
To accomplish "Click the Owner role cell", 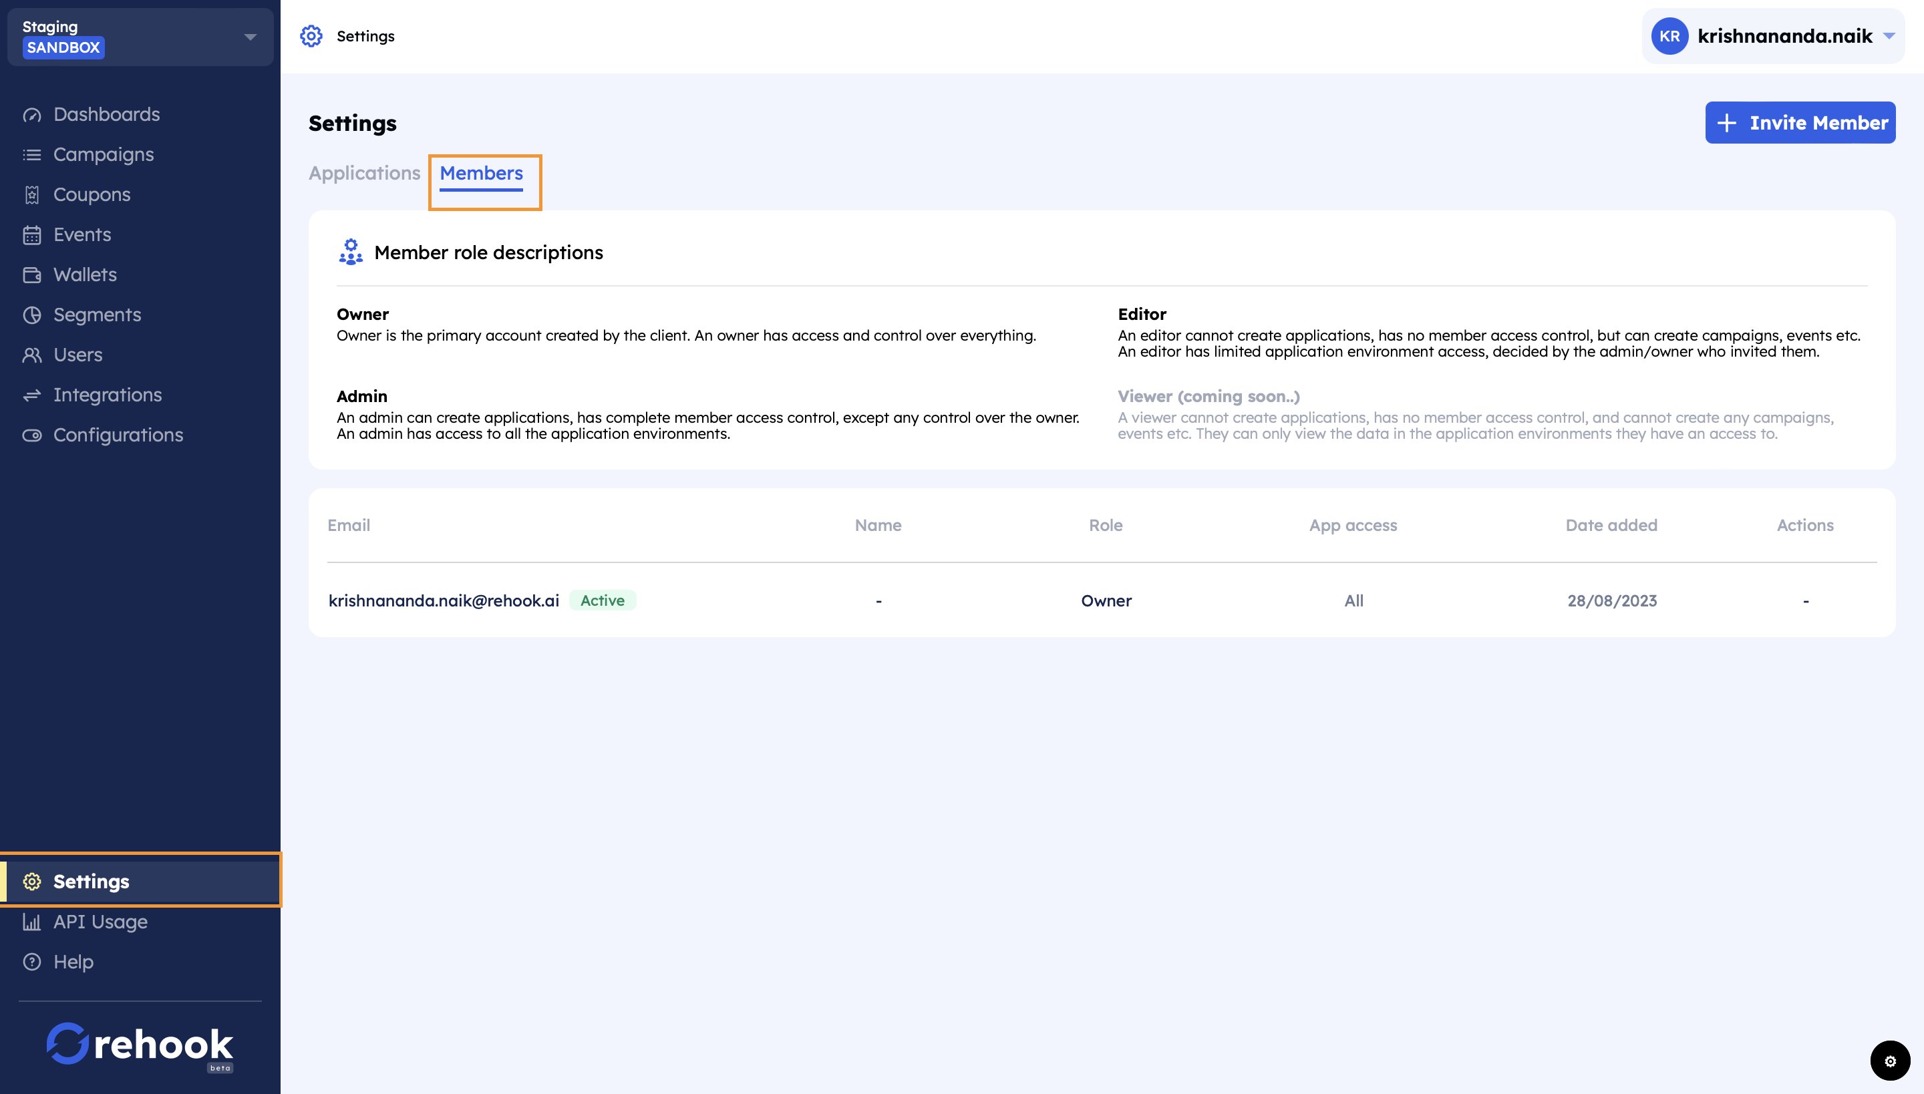I will coord(1106,600).
